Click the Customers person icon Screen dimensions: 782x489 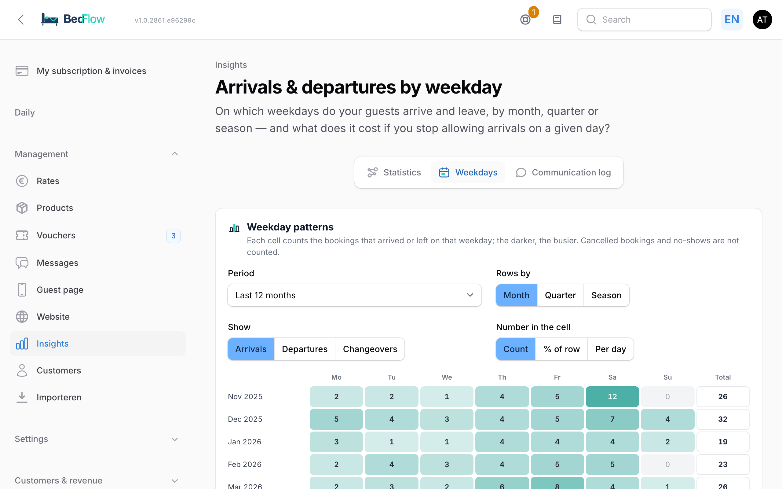[22, 370]
